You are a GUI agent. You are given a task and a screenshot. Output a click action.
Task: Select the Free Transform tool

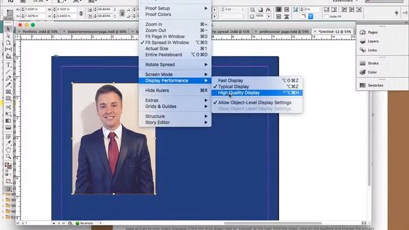[8, 114]
